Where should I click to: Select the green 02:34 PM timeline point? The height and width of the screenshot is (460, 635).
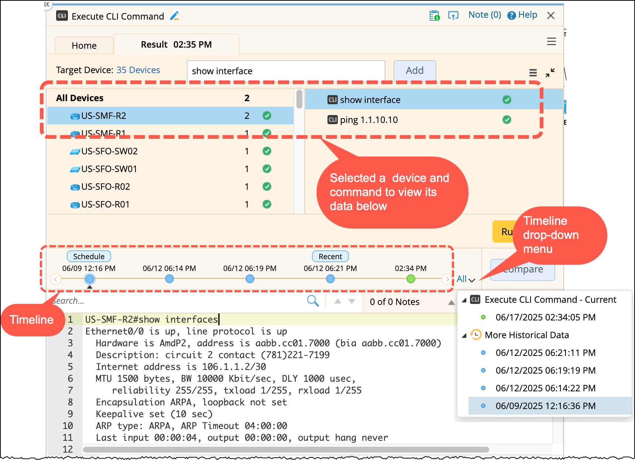pos(411,279)
